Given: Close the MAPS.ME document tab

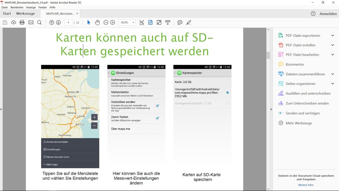Looking at the screenshot, I should click(77, 13).
